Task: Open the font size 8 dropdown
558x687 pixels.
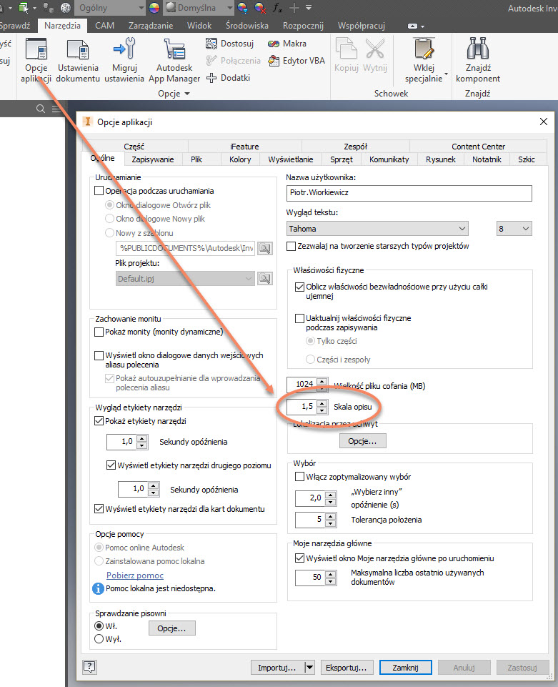Action: [526, 229]
